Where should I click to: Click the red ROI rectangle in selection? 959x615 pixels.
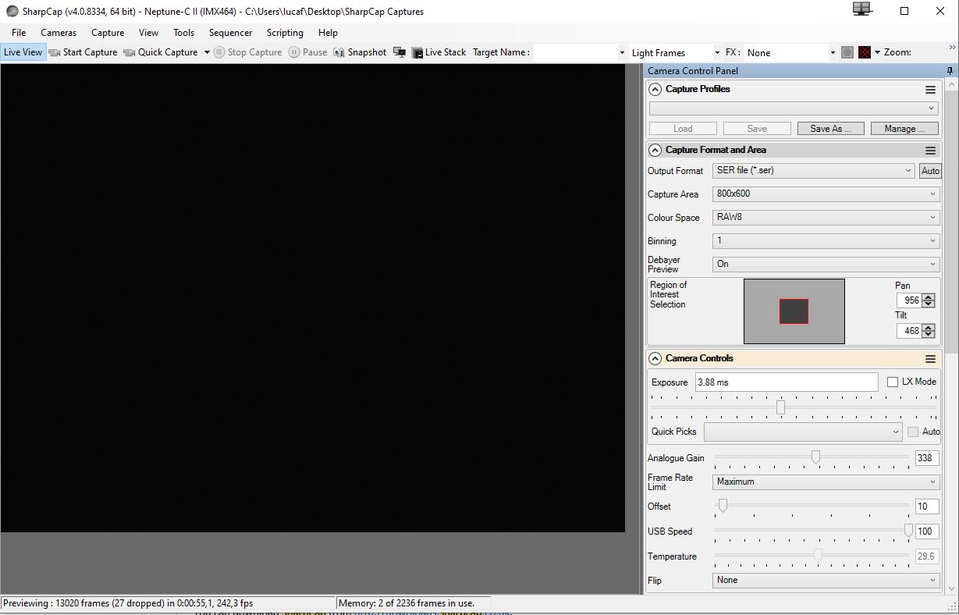point(794,311)
